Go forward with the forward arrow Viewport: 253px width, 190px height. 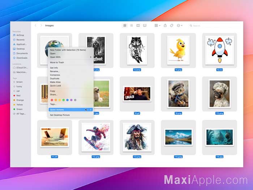click(41, 26)
